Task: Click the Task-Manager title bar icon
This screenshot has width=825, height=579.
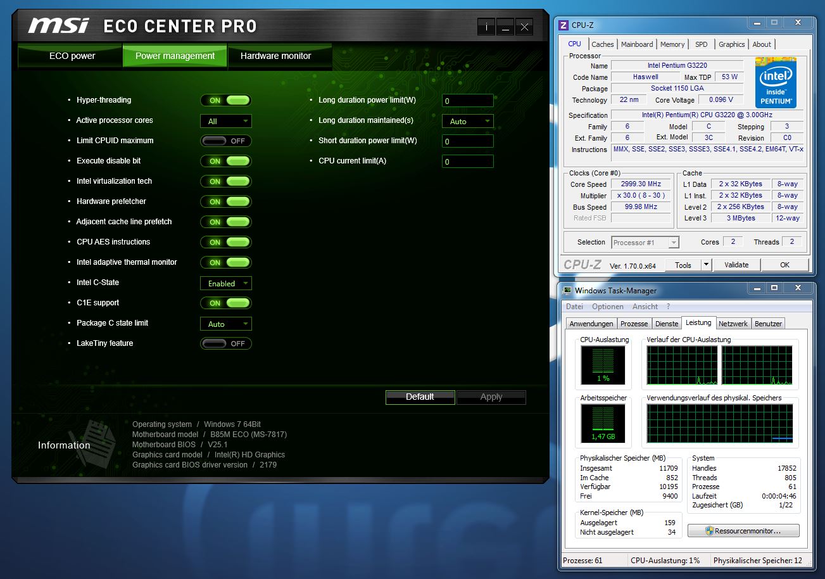Action: click(567, 291)
